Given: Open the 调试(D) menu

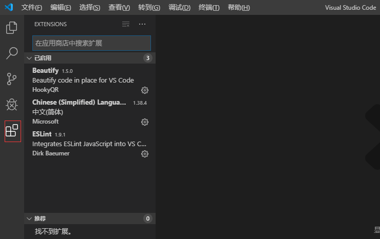Looking at the screenshot, I should tap(179, 8).
